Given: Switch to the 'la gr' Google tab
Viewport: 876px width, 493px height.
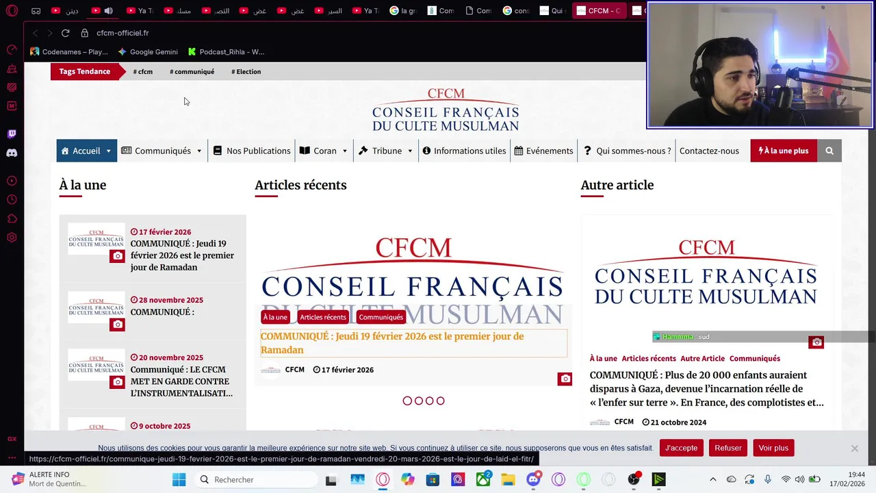Looking at the screenshot, I should coord(402,11).
